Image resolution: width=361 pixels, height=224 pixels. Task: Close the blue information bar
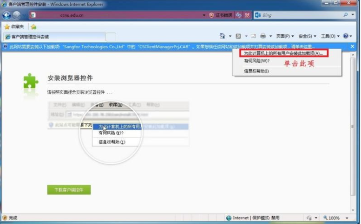(353, 47)
